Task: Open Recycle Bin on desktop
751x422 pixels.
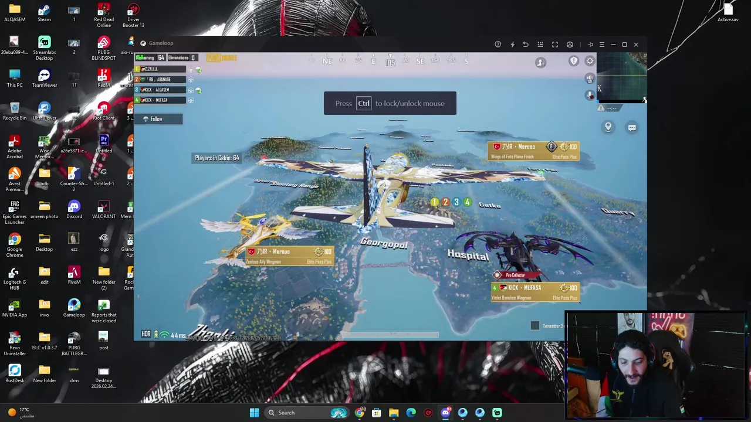Action: (15, 111)
